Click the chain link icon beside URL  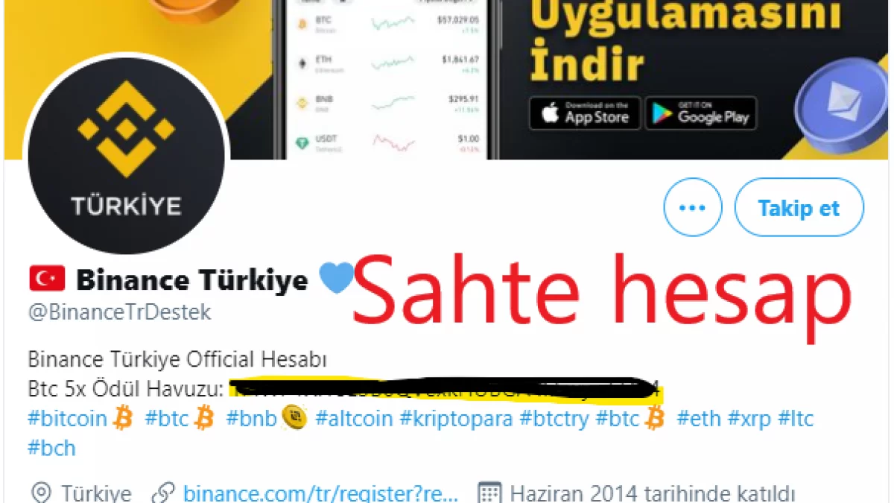coord(162,493)
